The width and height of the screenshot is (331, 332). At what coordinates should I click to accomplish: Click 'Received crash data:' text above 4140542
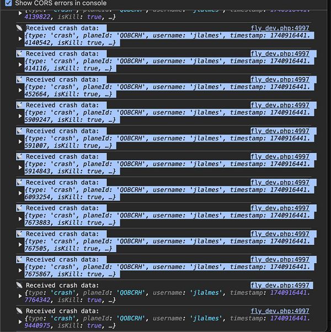[x=62, y=28]
